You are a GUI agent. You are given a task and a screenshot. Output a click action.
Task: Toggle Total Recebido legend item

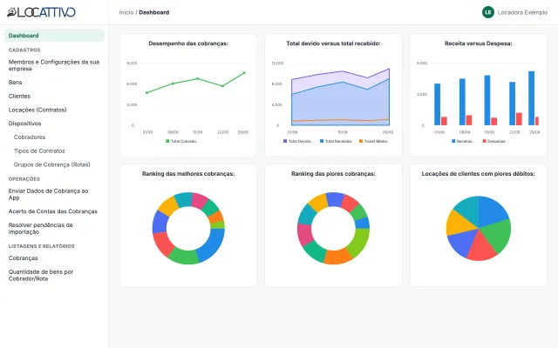(x=336, y=141)
